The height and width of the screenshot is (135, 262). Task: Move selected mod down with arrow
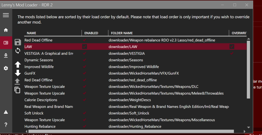(x=18, y=73)
